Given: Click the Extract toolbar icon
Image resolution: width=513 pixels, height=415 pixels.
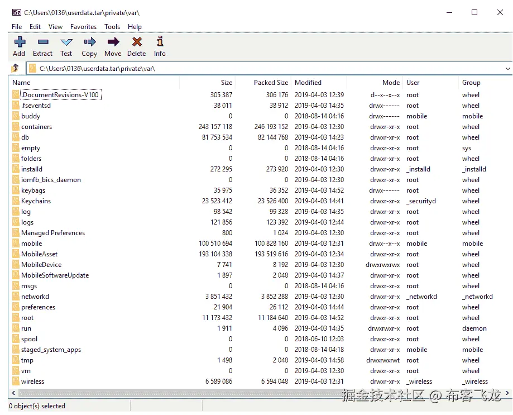Looking at the screenshot, I should click(x=43, y=41).
